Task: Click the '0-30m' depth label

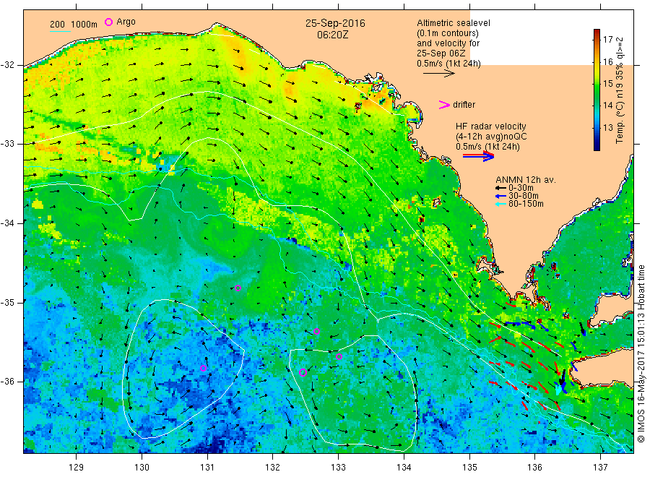Action: tap(521, 188)
